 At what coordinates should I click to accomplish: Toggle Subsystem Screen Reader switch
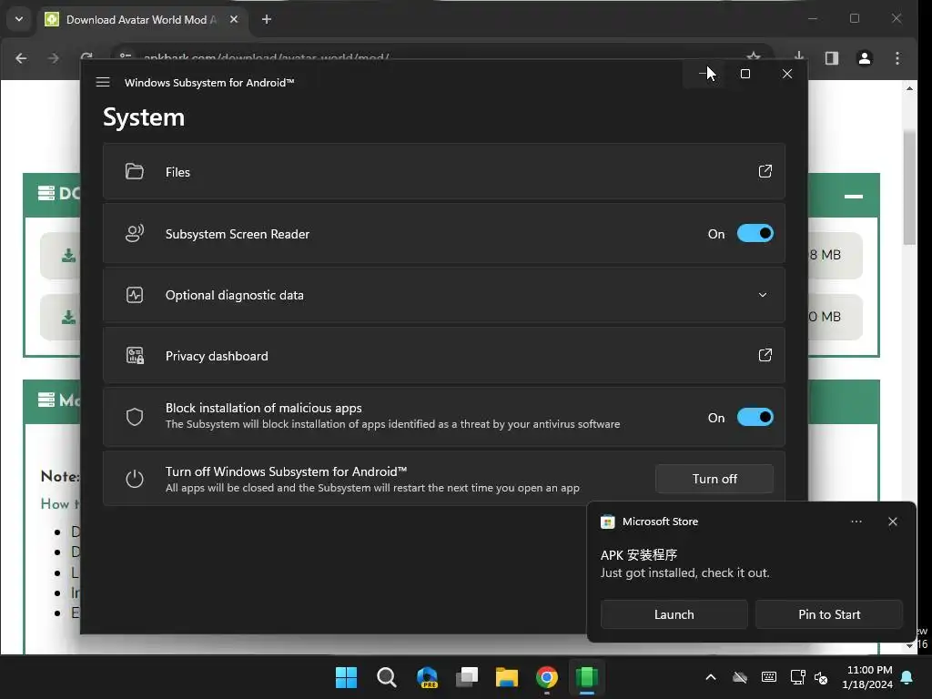coord(755,234)
